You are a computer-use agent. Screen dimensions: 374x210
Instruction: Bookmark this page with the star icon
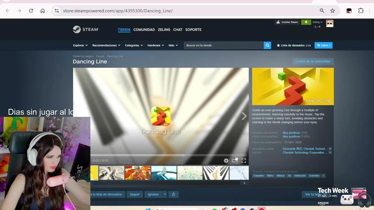coord(333,11)
